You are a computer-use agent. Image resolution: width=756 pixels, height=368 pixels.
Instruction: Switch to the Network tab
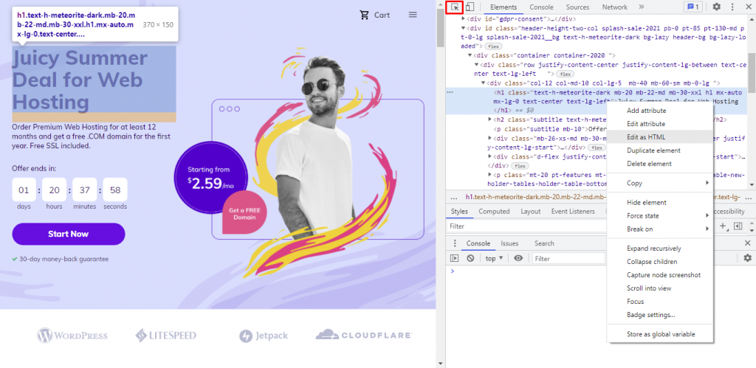coord(615,7)
